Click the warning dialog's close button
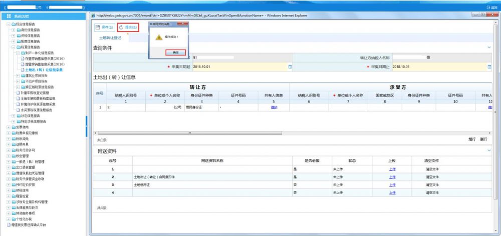Image resolution: width=501 pixels, height=236 pixels. click(x=183, y=24)
